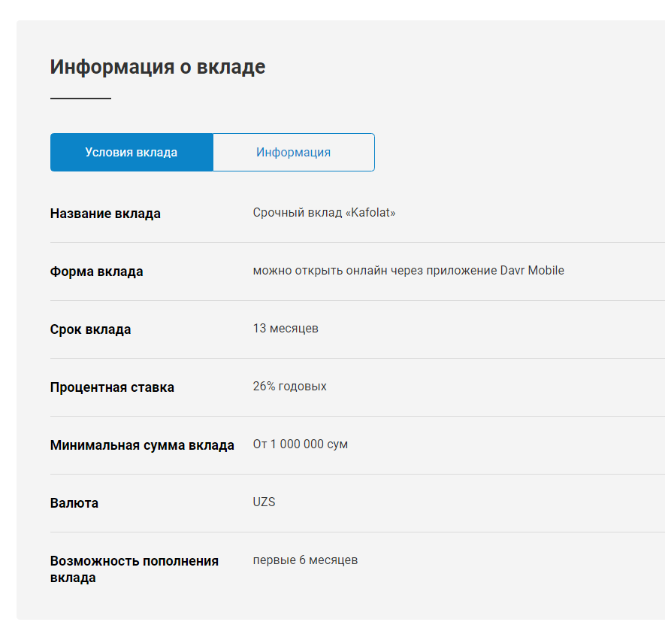Viewport: 665px width, 628px height.
Task: Click the 13 месяцев term value
Action: click(x=286, y=329)
